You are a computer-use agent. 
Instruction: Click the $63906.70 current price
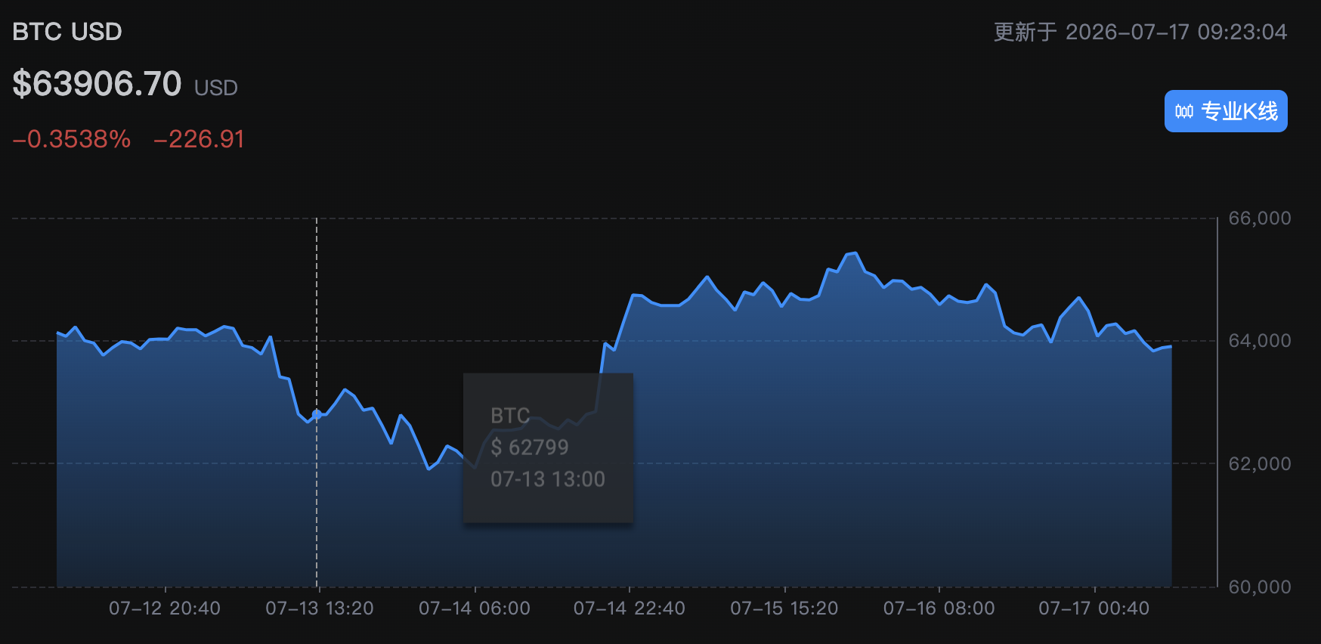click(97, 83)
